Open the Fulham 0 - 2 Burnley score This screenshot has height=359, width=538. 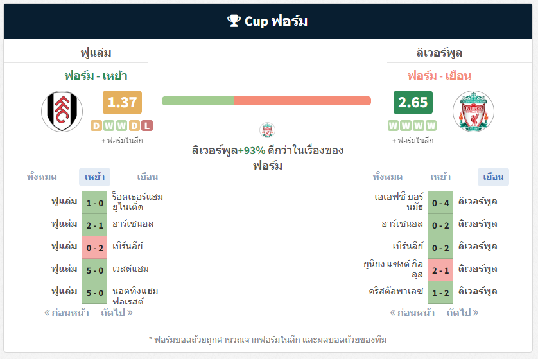tap(95, 247)
